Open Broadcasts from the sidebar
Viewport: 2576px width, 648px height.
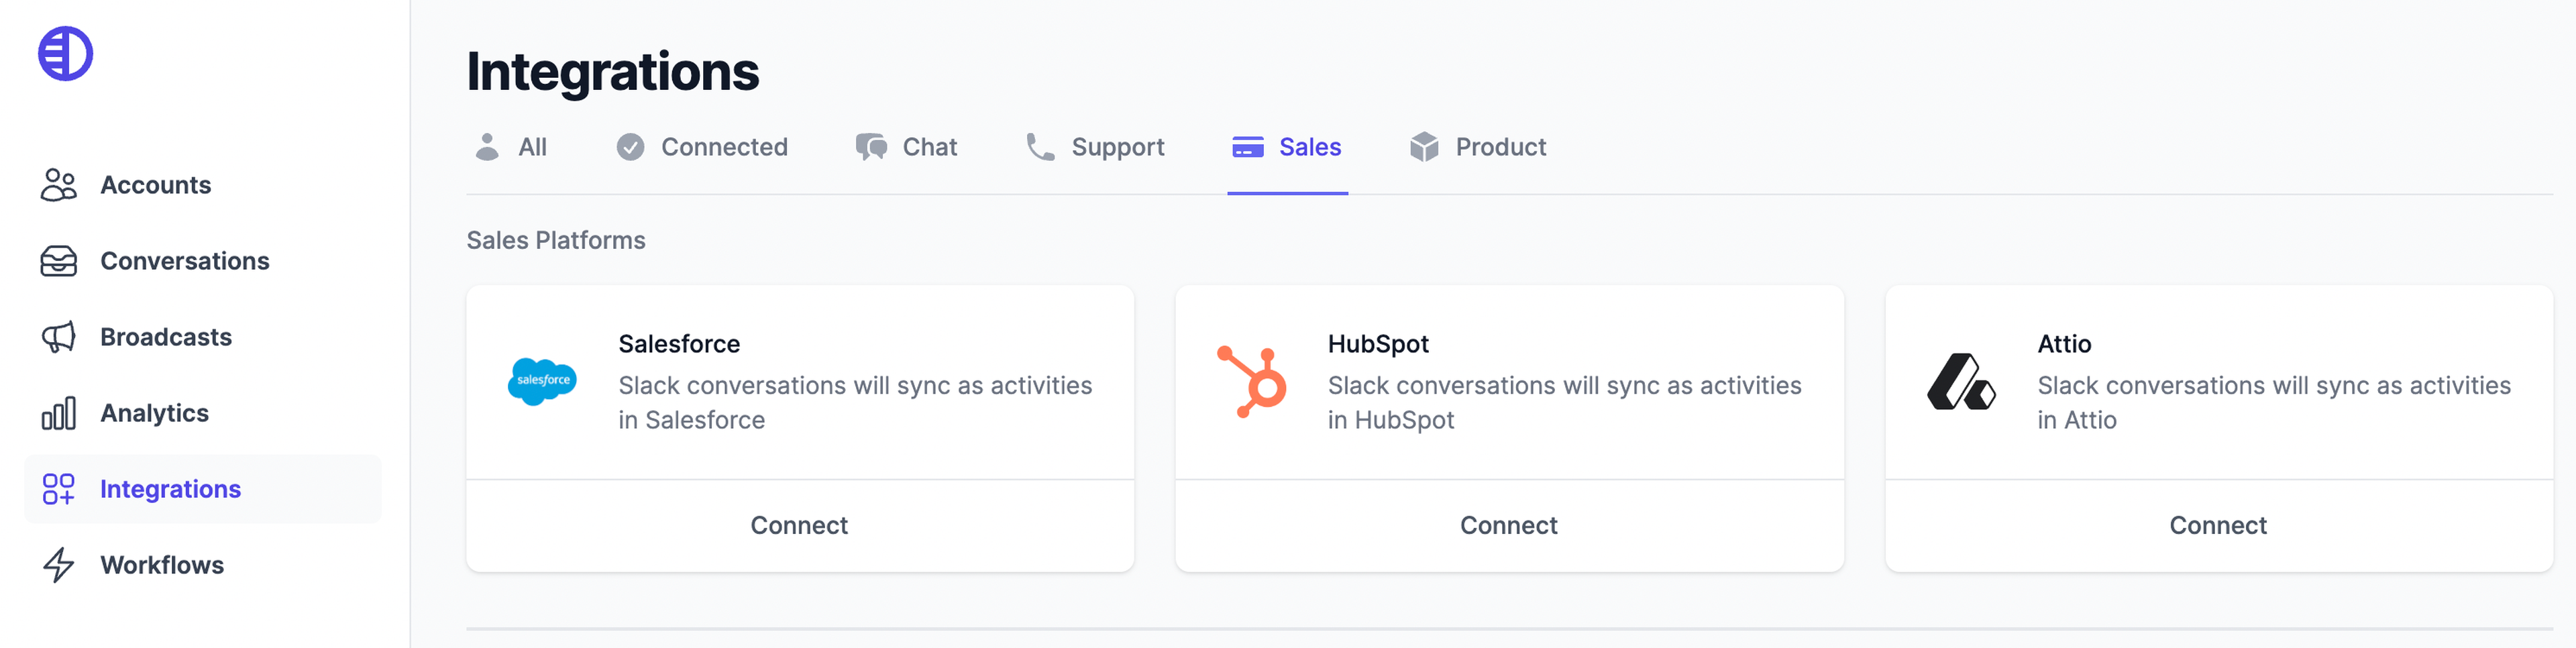tap(166, 337)
